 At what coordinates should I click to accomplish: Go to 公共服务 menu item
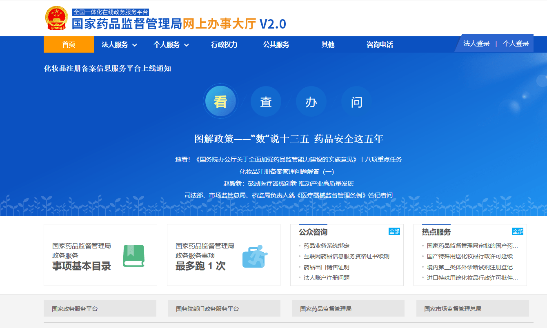tap(276, 44)
